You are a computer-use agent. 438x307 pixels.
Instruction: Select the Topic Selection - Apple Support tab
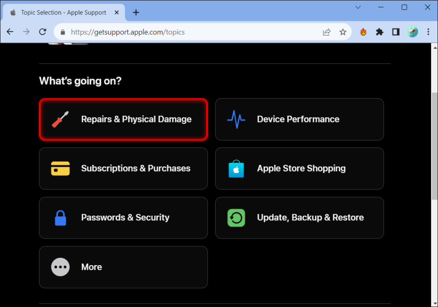pyautogui.click(x=64, y=12)
